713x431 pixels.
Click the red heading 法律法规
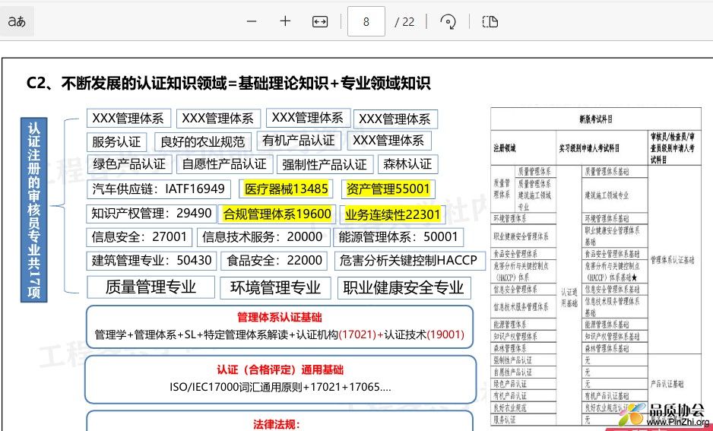point(277,425)
